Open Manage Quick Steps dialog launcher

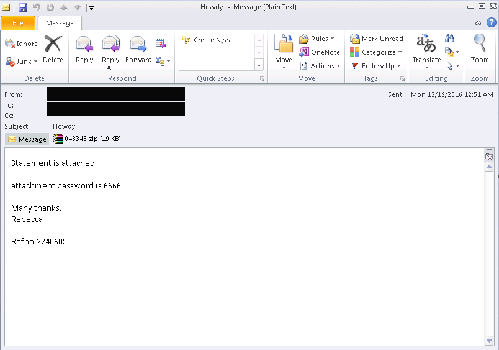pyautogui.click(x=262, y=79)
